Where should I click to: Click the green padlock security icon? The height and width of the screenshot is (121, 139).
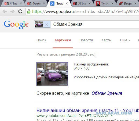pos(29,12)
